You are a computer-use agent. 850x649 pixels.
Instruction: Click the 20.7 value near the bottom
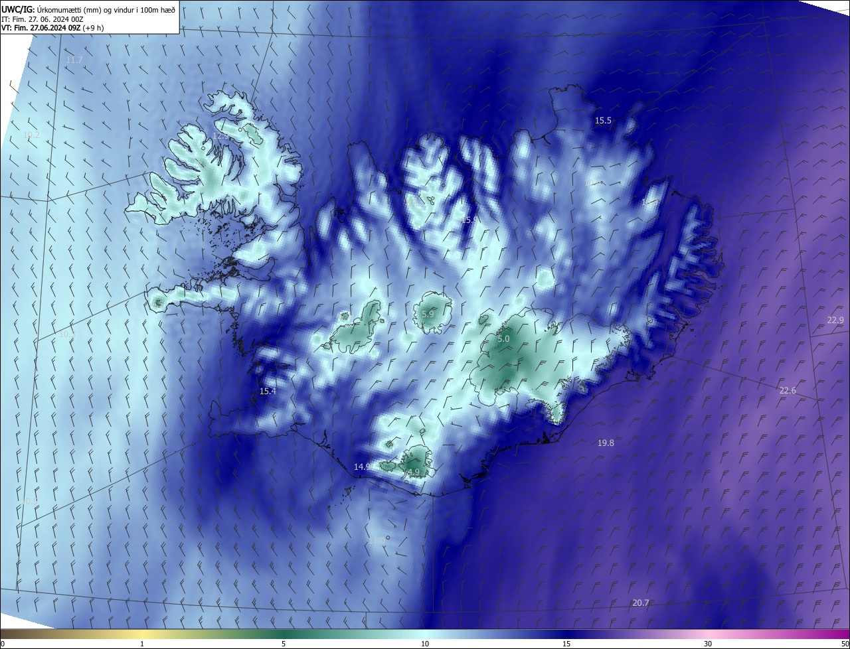pos(641,603)
